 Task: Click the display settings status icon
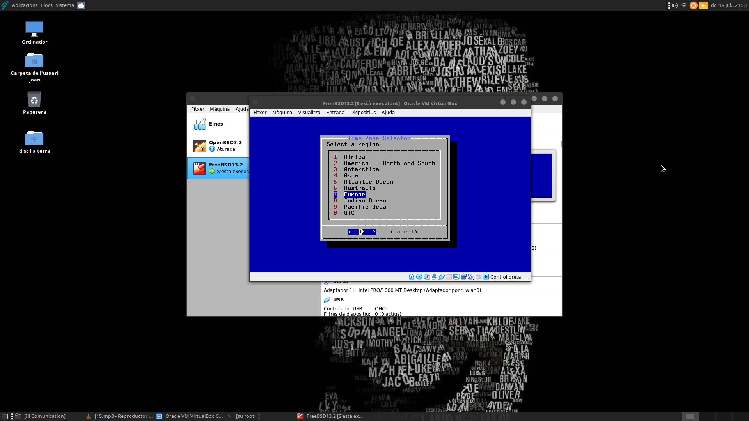tap(456, 277)
